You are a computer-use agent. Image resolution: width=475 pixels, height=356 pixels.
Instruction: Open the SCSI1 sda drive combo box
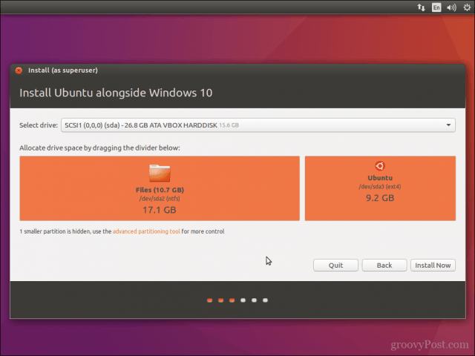[x=258, y=125]
